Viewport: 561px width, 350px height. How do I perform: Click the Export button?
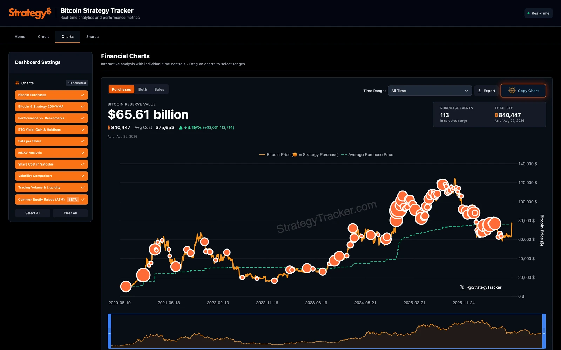click(486, 91)
